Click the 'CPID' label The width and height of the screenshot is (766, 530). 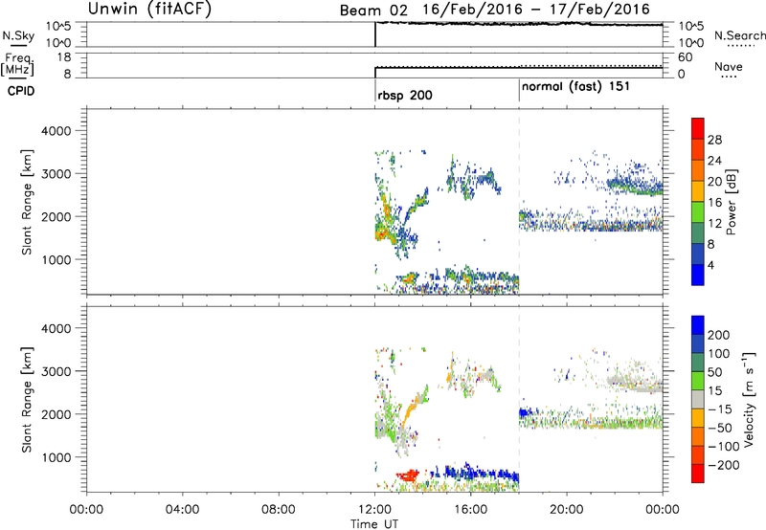click(x=21, y=91)
